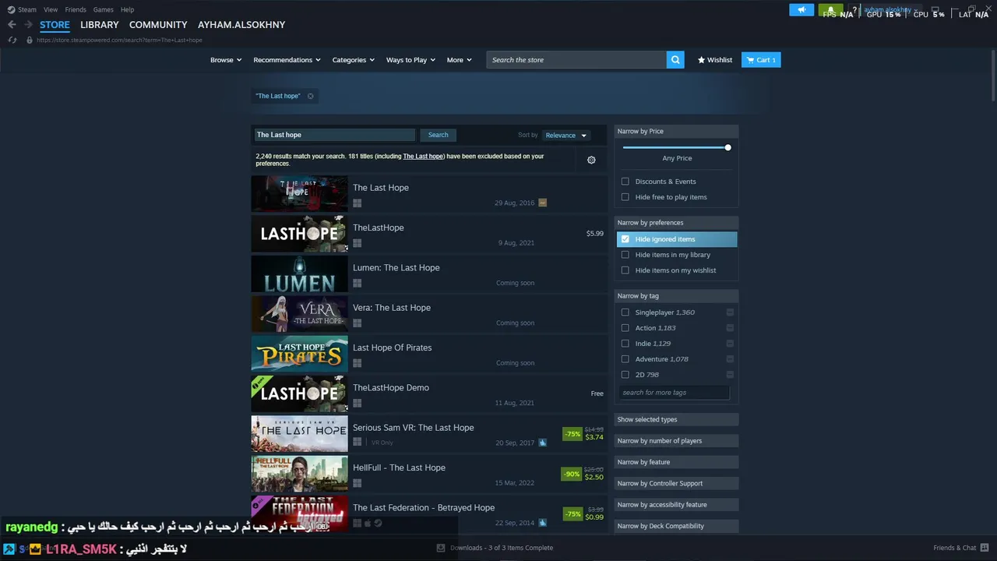This screenshot has width=997, height=561.
Task: Open the Cart button
Action: coord(761,60)
